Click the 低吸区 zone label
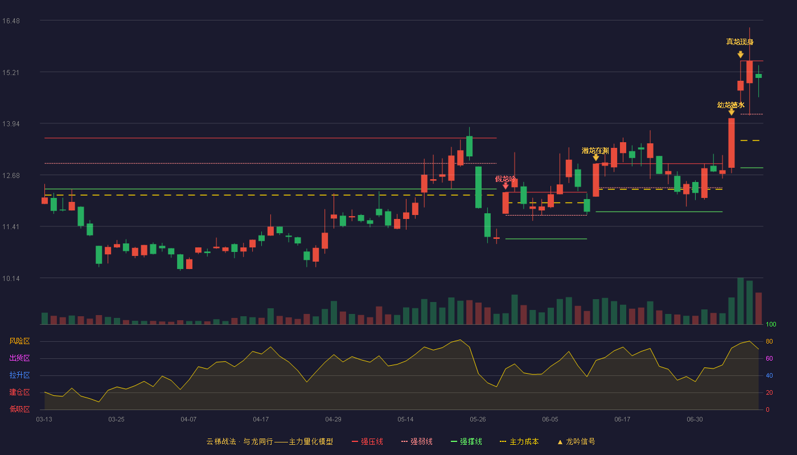 [19, 409]
